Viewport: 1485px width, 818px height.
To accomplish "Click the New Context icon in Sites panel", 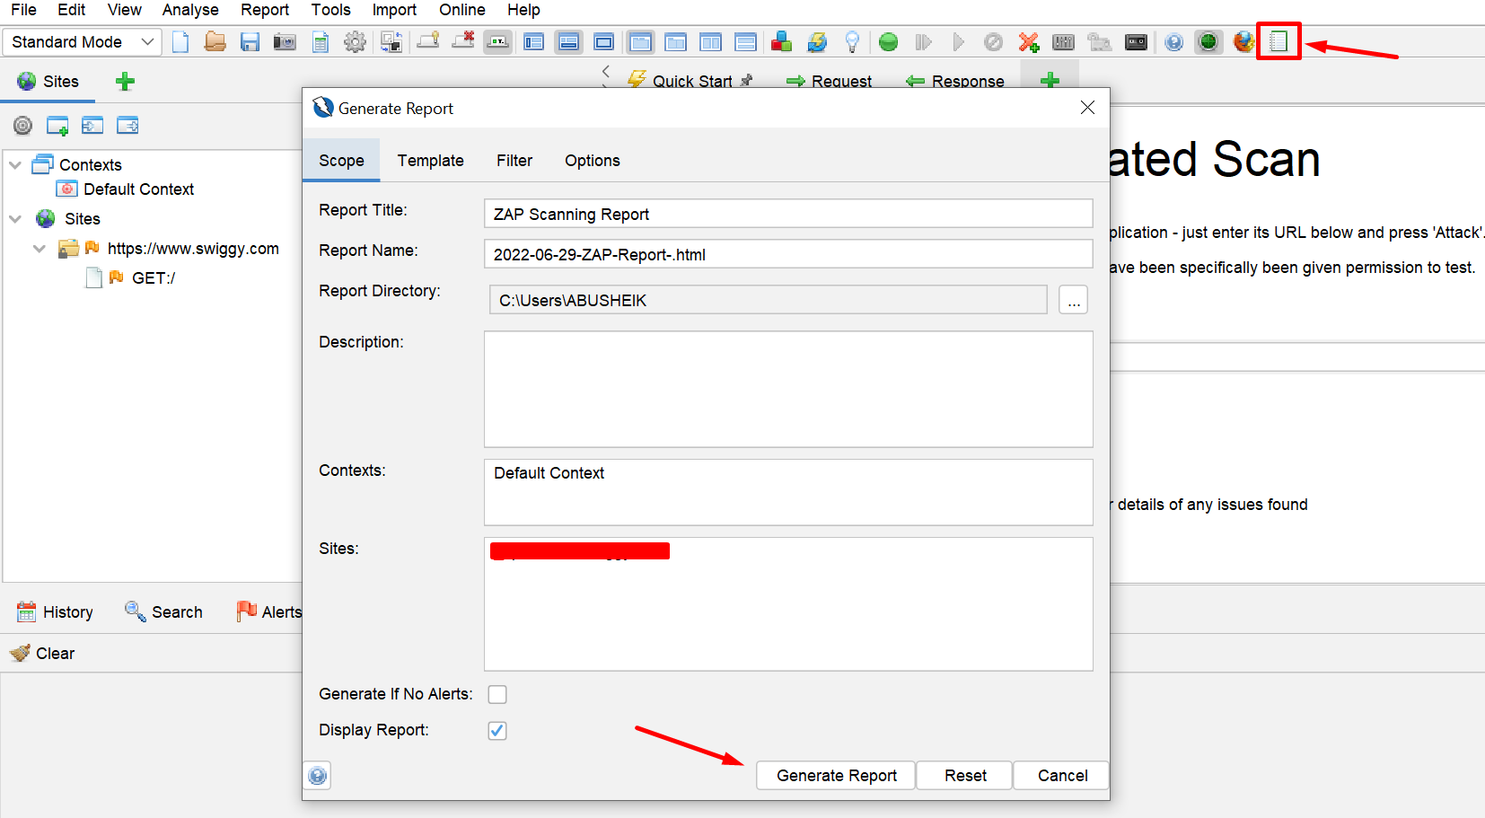I will (x=57, y=126).
